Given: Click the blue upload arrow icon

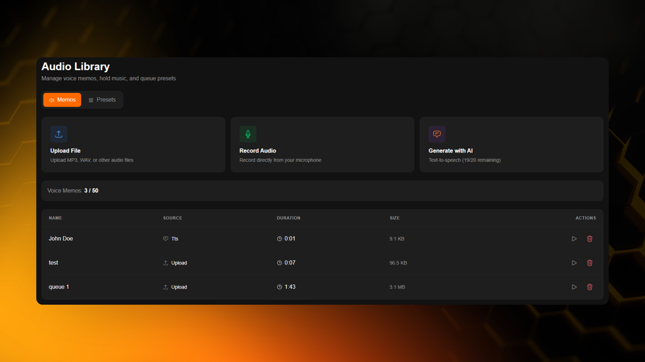Looking at the screenshot, I should pyautogui.click(x=59, y=134).
